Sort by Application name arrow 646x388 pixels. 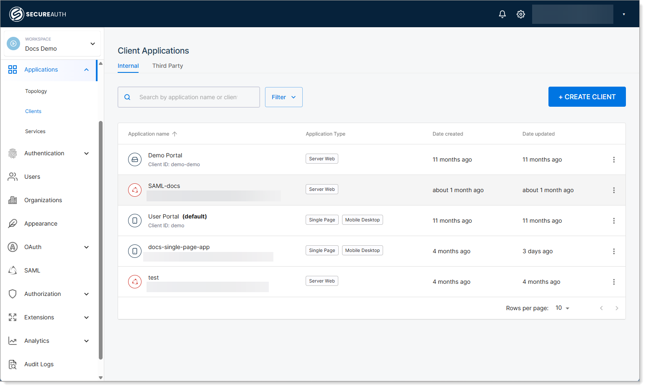coord(175,134)
